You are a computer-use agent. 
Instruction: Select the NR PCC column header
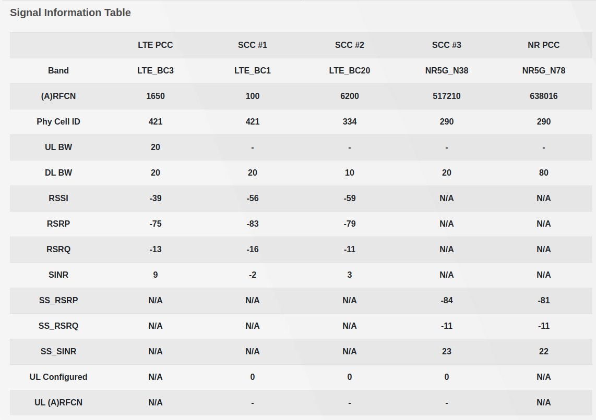[x=544, y=45]
